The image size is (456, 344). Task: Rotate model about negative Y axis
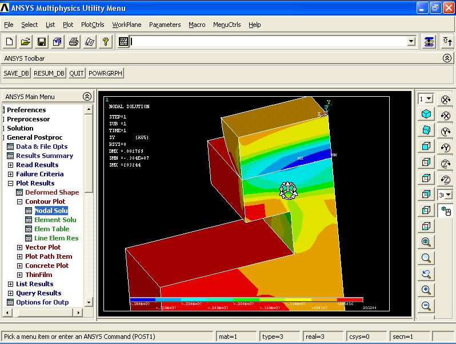click(446, 148)
